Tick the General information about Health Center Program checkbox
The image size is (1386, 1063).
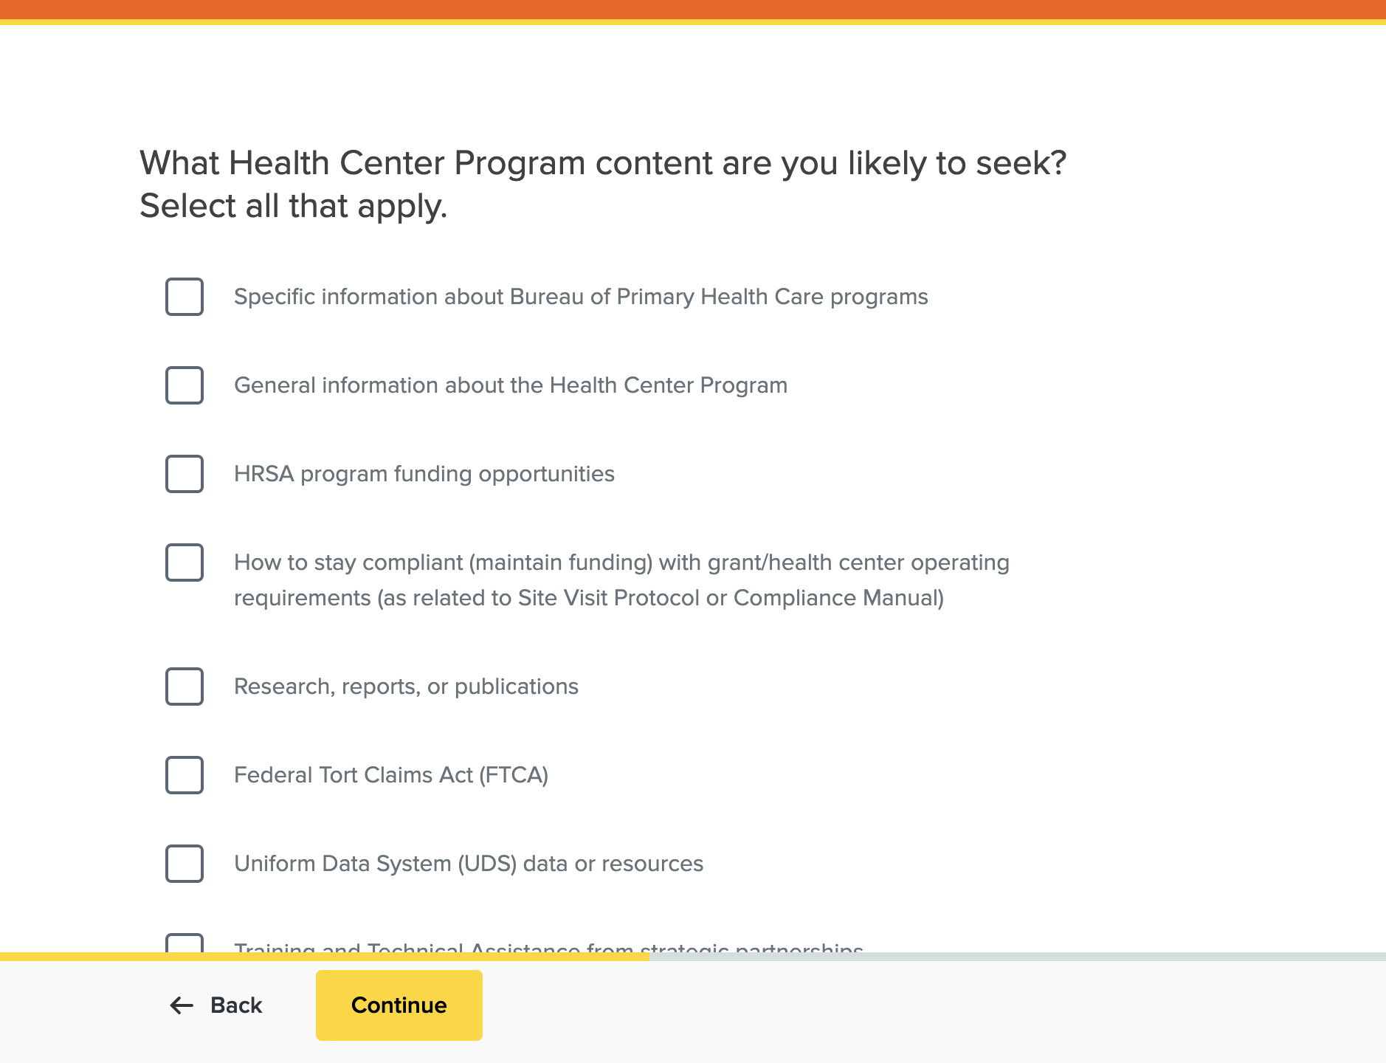[x=185, y=385]
